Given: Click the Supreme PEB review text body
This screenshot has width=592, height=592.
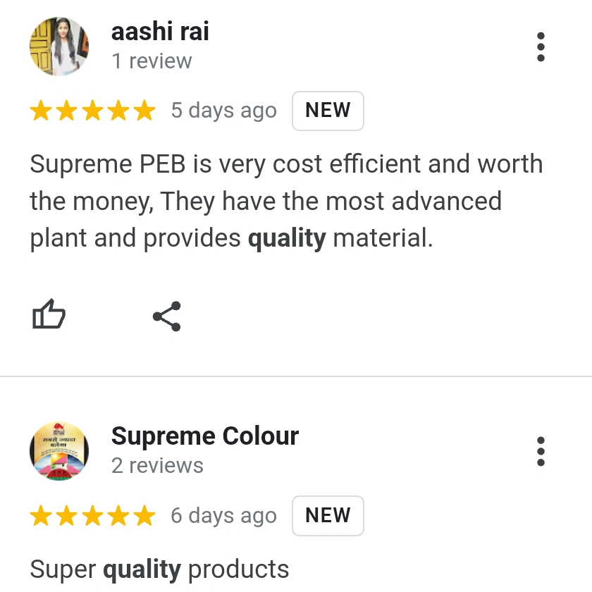Looking at the screenshot, I should [x=286, y=201].
